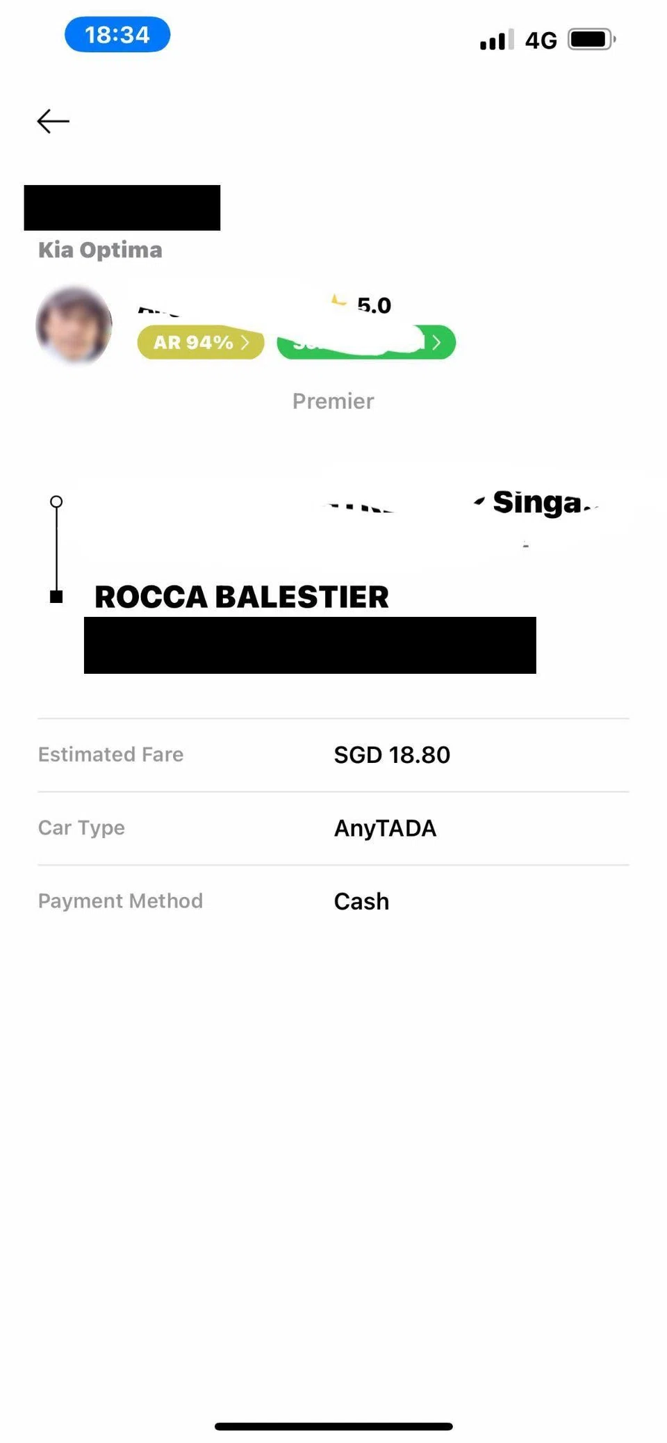The height and width of the screenshot is (1443, 667).
Task: Open the driver's blurred profile photo
Action: [74, 325]
